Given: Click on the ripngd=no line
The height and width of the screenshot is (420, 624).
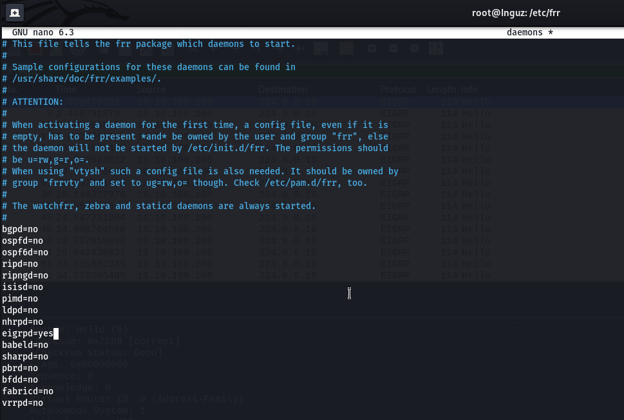Looking at the screenshot, I should pyautogui.click(x=25, y=275).
